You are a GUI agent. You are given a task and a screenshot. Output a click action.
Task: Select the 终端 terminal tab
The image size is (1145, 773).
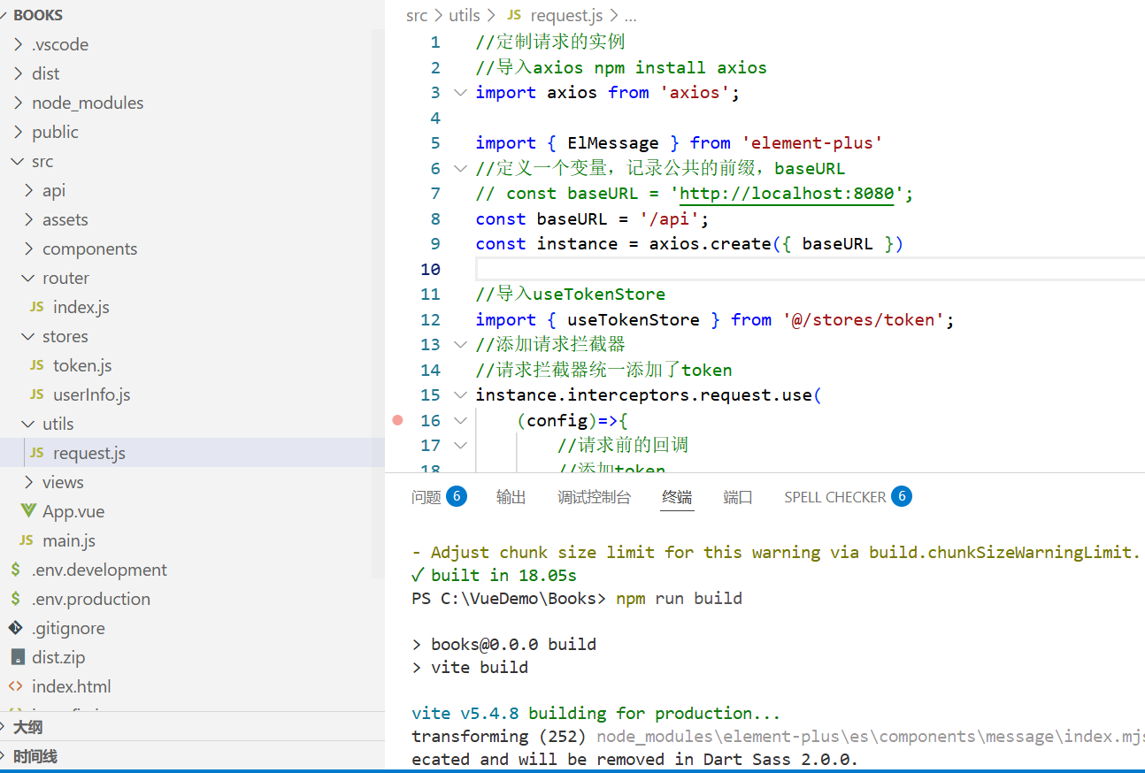(x=677, y=497)
